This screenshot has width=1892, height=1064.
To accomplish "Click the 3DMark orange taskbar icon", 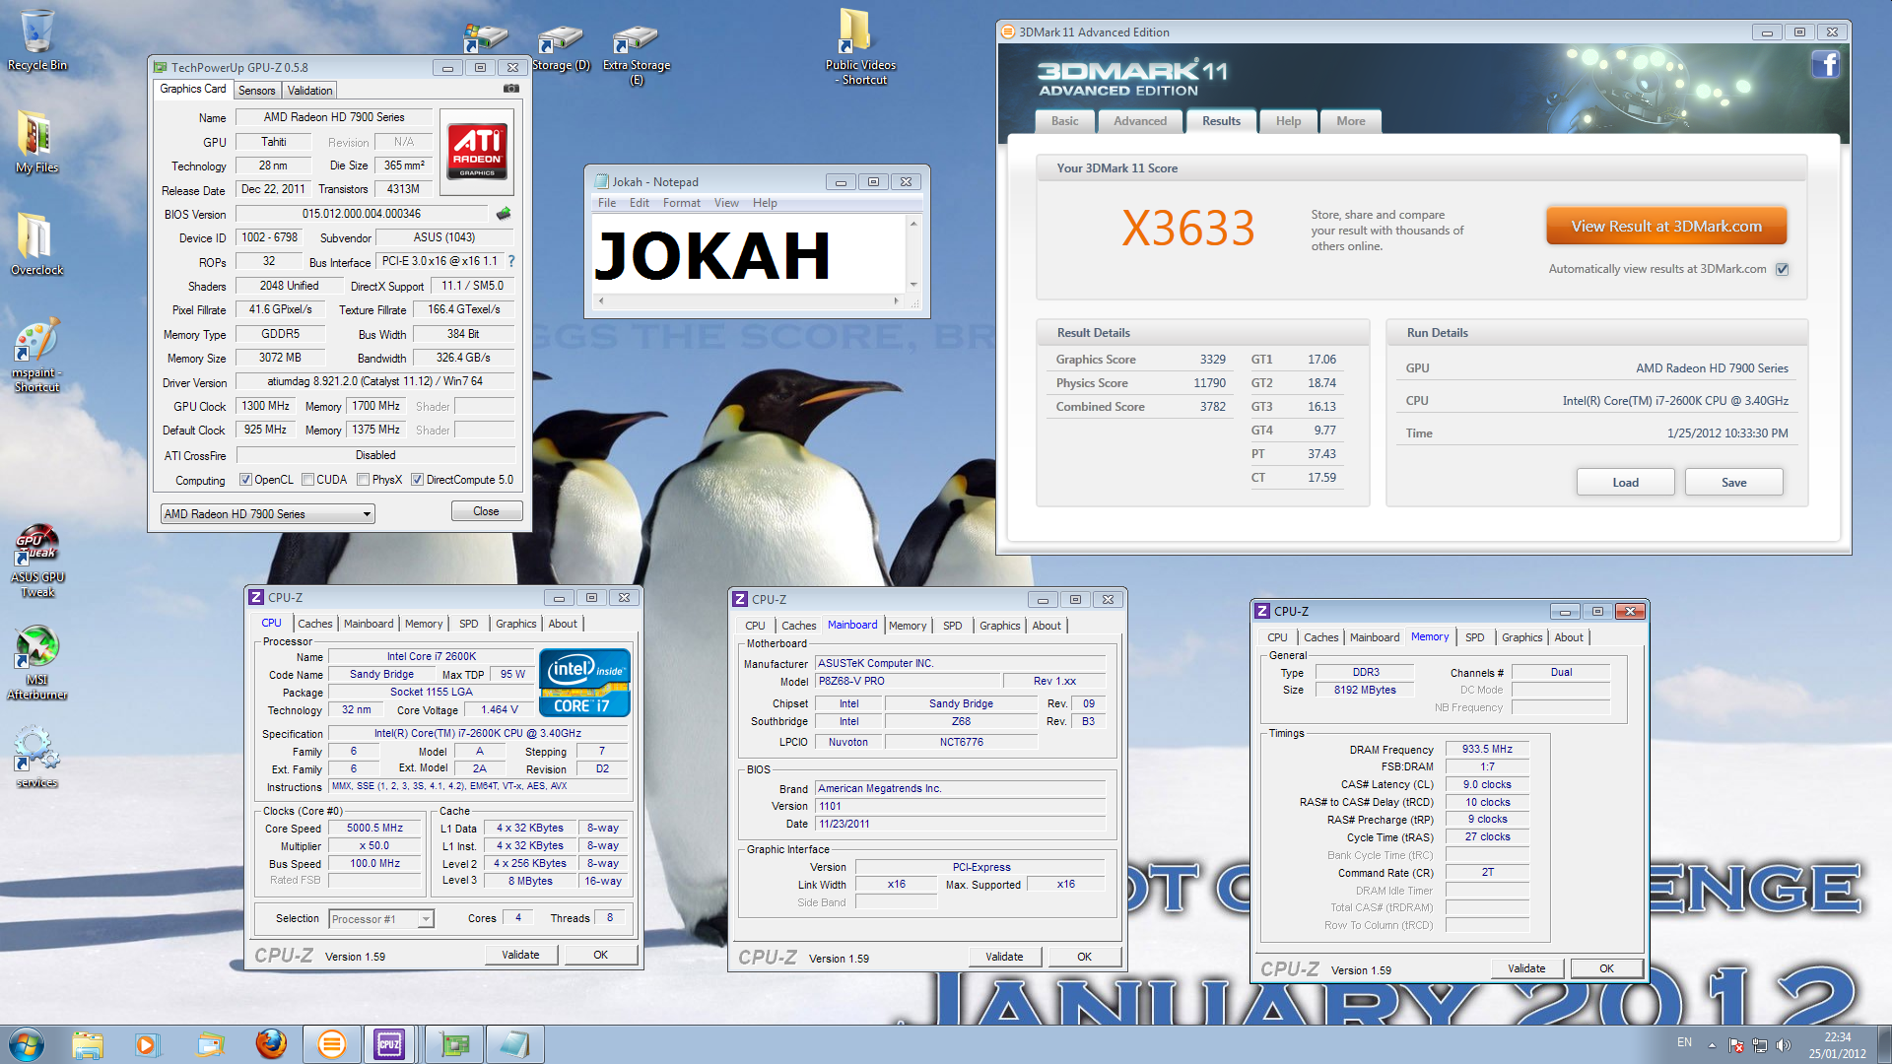I will tap(331, 1044).
